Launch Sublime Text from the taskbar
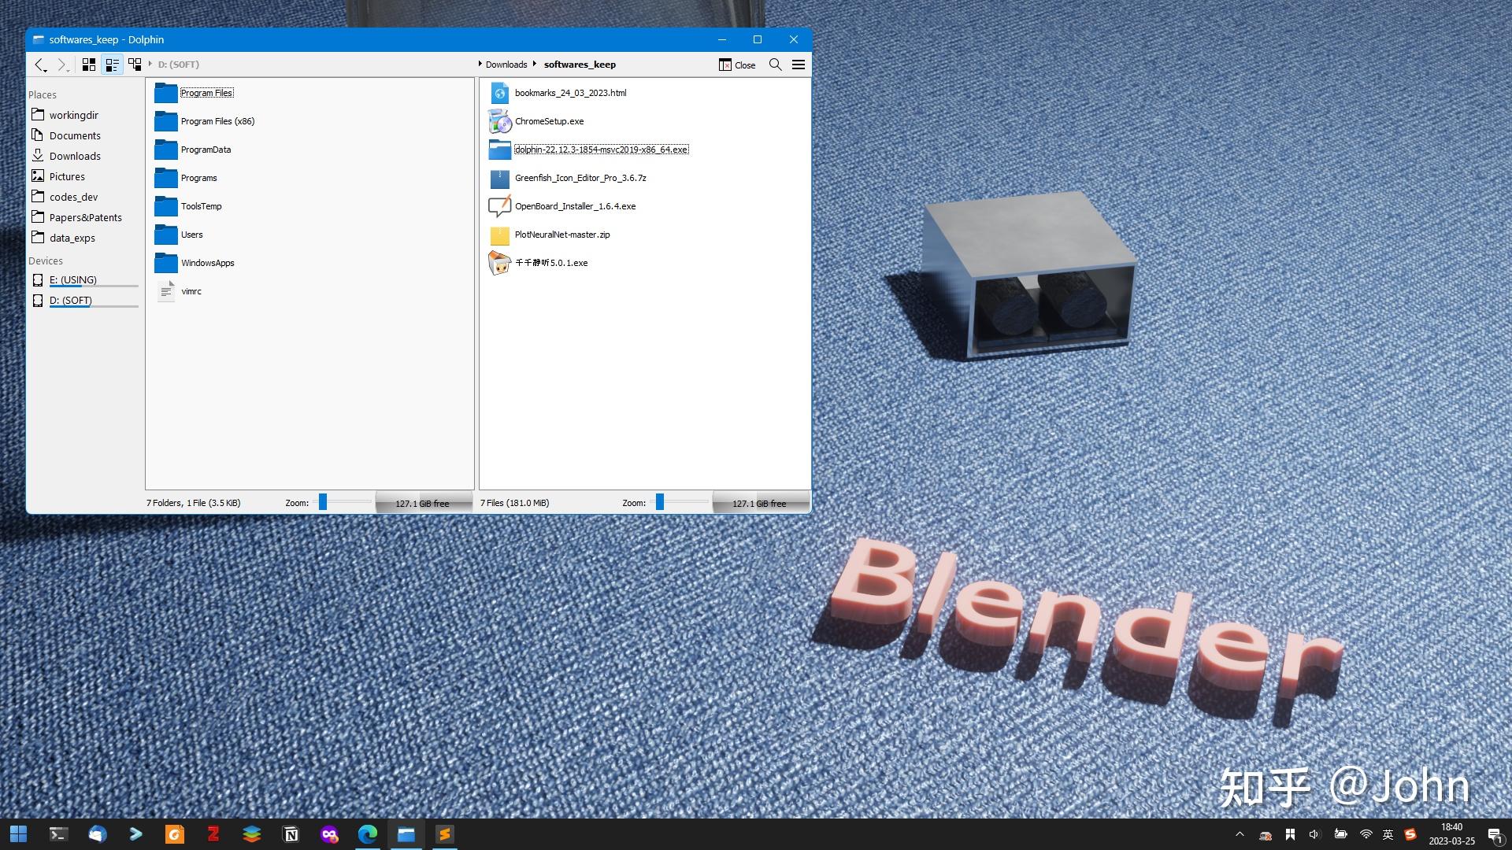Screen dimensions: 1512x850 pos(445,833)
